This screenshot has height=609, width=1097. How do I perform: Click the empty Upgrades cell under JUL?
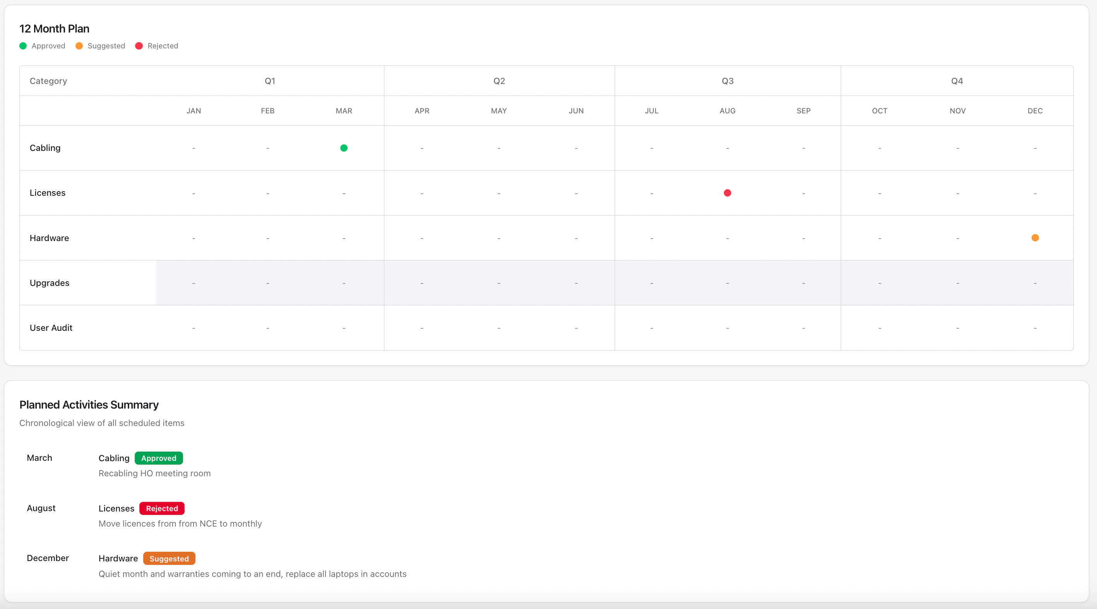click(651, 282)
